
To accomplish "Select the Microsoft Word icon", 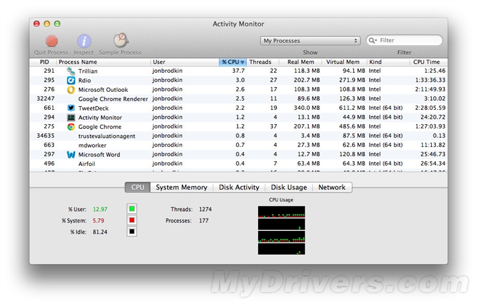I will (x=71, y=155).
